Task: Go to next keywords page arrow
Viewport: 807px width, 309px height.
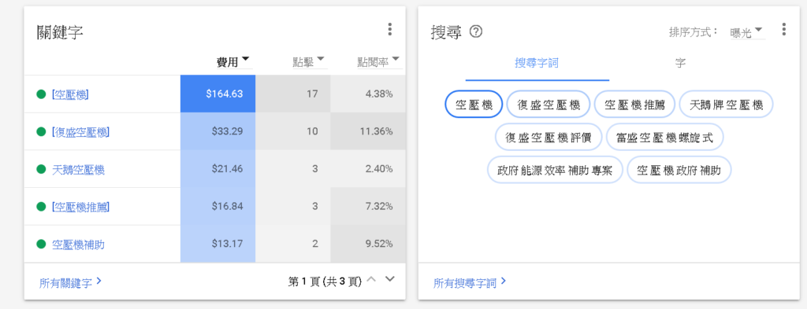Action: [390, 279]
